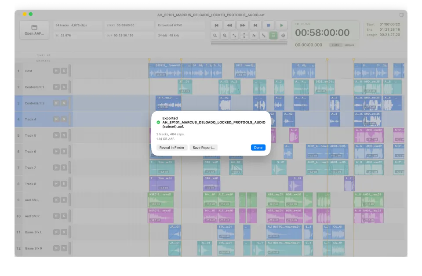Viewport: 422px width, 276px height.
Task: Mute Track 4
Action: [x=56, y=119]
